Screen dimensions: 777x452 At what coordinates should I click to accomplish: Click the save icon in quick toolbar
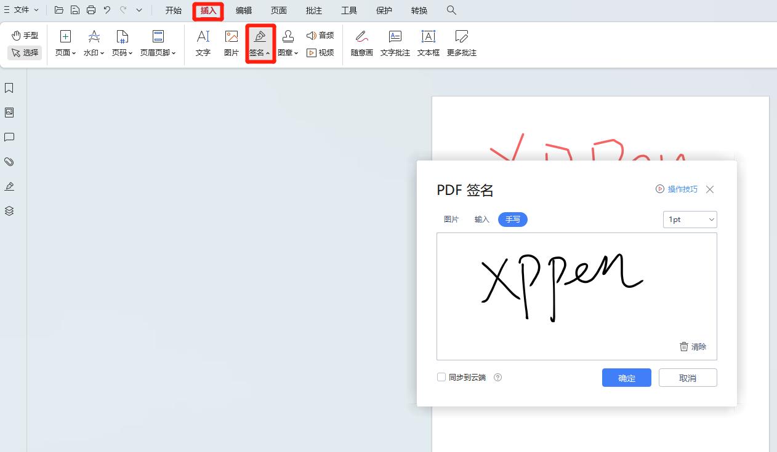tap(75, 10)
